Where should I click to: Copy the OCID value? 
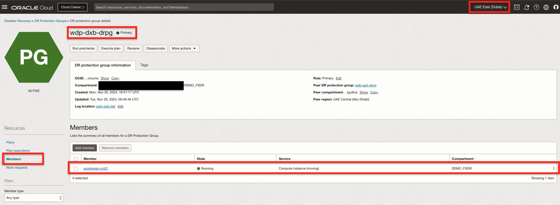click(x=115, y=78)
